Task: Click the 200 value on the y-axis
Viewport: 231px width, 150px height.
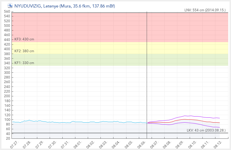Action: [x=7, y=96]
